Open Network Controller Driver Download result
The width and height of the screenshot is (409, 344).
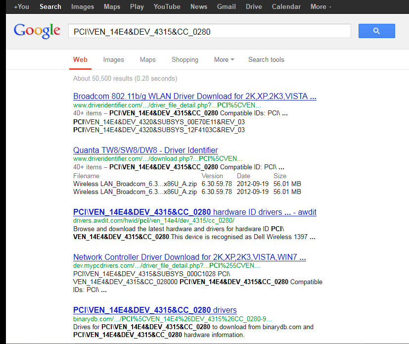[x=189, y=257]
